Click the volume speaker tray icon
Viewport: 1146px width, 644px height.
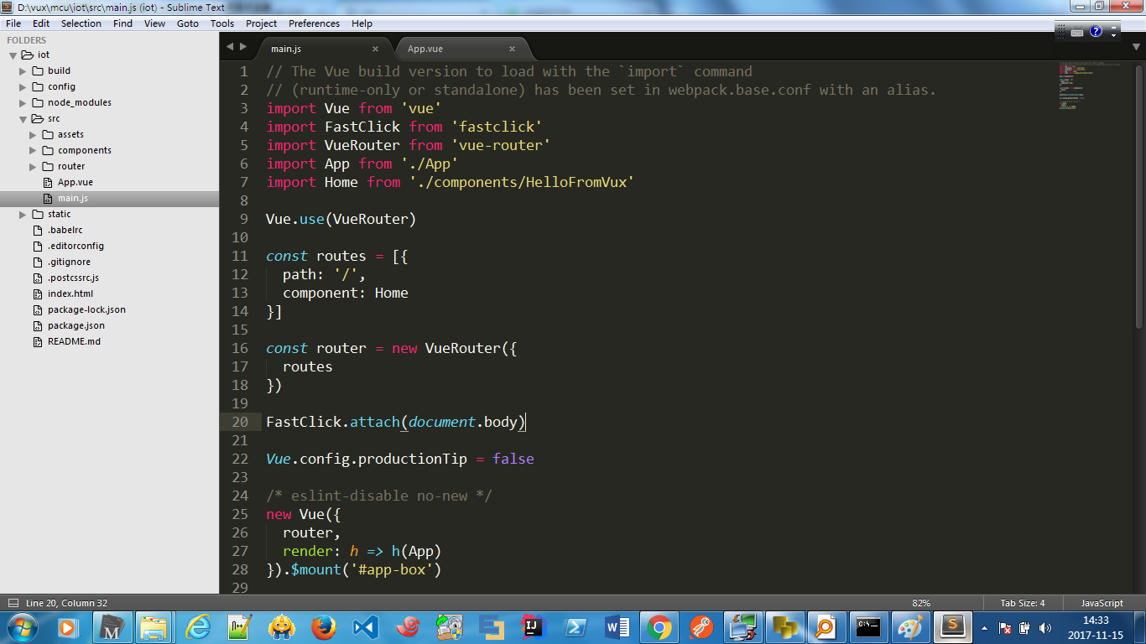pyautogui.click(x=1044, y=627)
